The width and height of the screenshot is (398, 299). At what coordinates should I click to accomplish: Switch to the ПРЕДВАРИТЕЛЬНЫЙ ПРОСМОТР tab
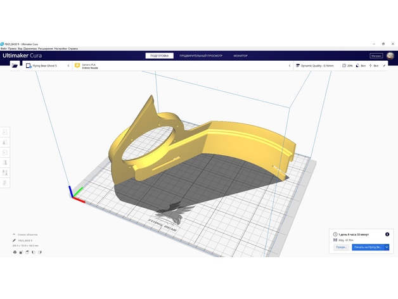coord(202,56)
